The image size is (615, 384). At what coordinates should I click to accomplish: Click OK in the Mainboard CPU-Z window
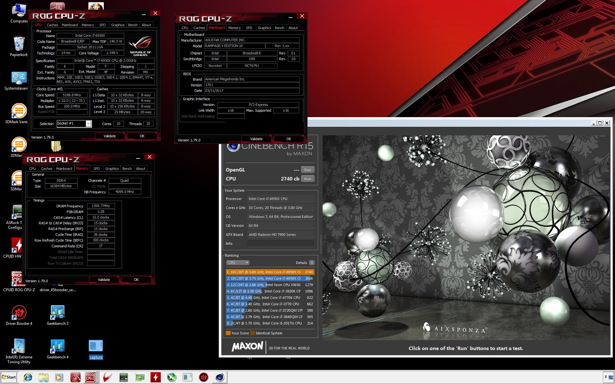pos(289,139)
